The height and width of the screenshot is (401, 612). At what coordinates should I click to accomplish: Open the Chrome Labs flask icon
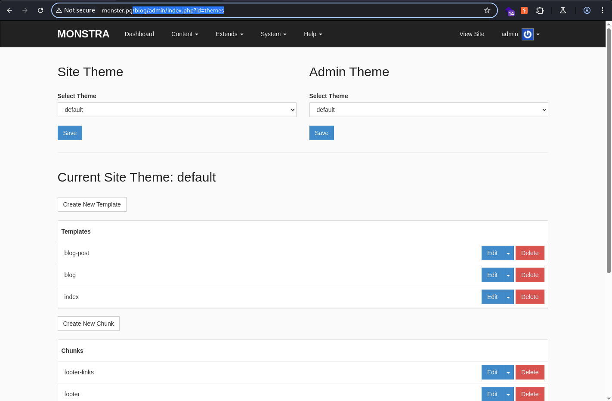563,10
